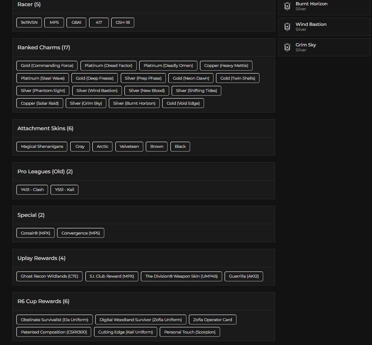This screenshot has width=372, height=345.
Task: Click Gold (Neon Dawn) charm tag
Action: pyautogui.click(x=191, y=78)
